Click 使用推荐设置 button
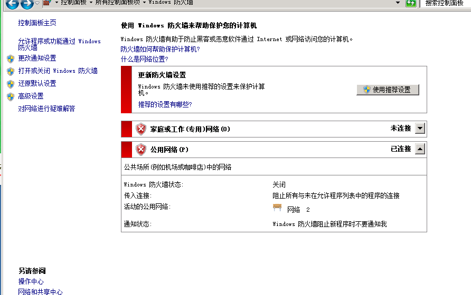Viewport: 471px width, 295px height. 388,90
